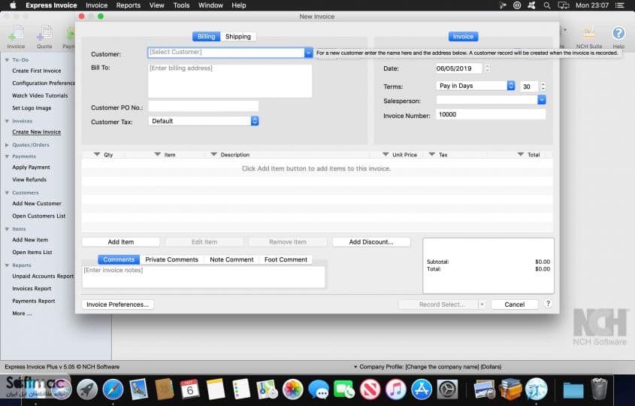Image resolution: width=635 pixels, height=406 pixels.
Task: Select the Billing tab
Action: coord(206,37)
